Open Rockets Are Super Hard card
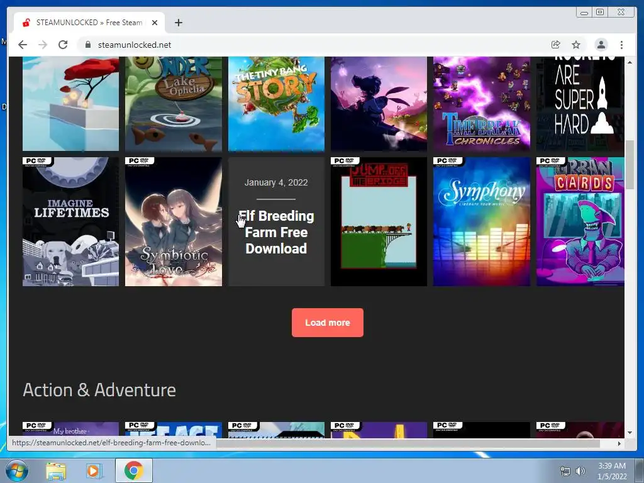This screenshot has width=644, height=483. (x=580, y=104)
